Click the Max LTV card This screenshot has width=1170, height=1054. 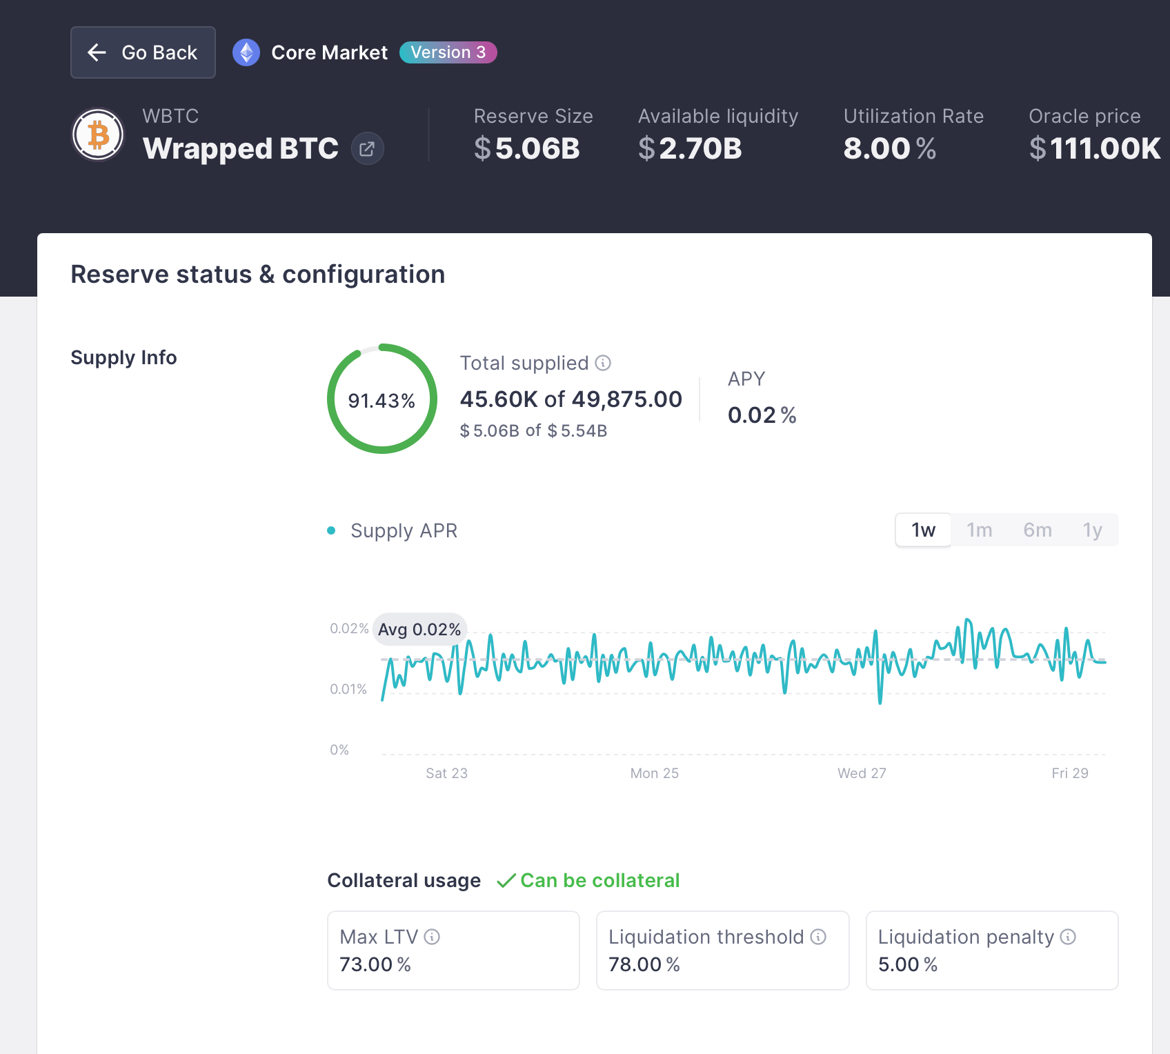(453, 951)
